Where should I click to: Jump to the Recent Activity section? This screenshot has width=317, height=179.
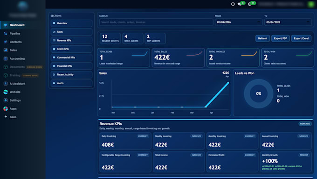71,75
